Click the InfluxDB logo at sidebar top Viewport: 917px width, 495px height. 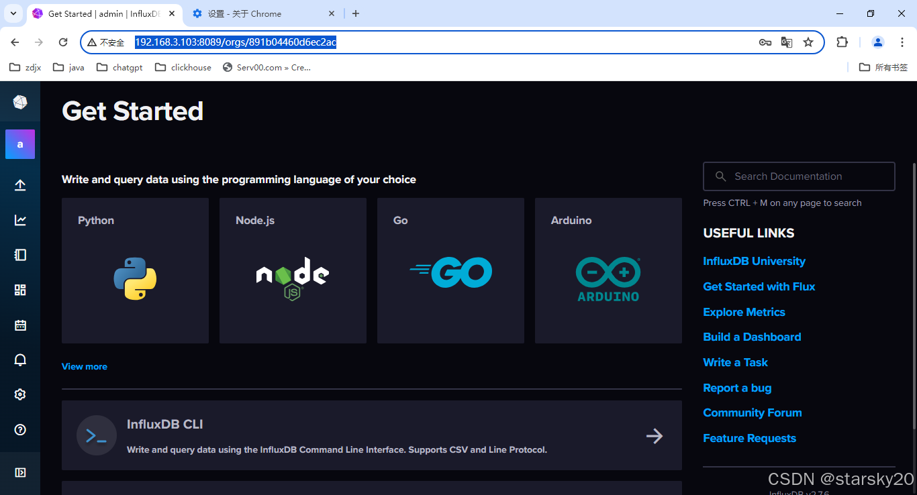pos(20,101)
